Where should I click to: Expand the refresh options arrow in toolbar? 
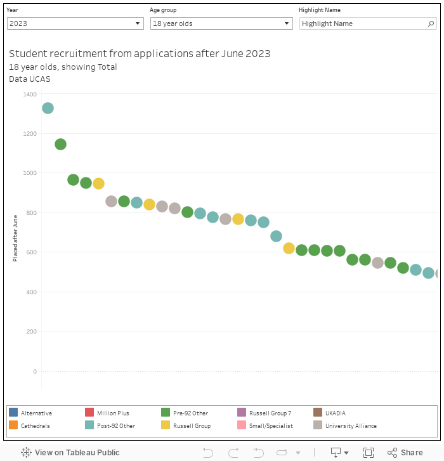[x=297, y=453]
